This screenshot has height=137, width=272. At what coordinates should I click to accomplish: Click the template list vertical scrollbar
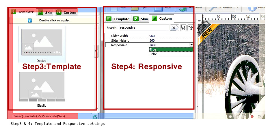(x=96, y=68)
